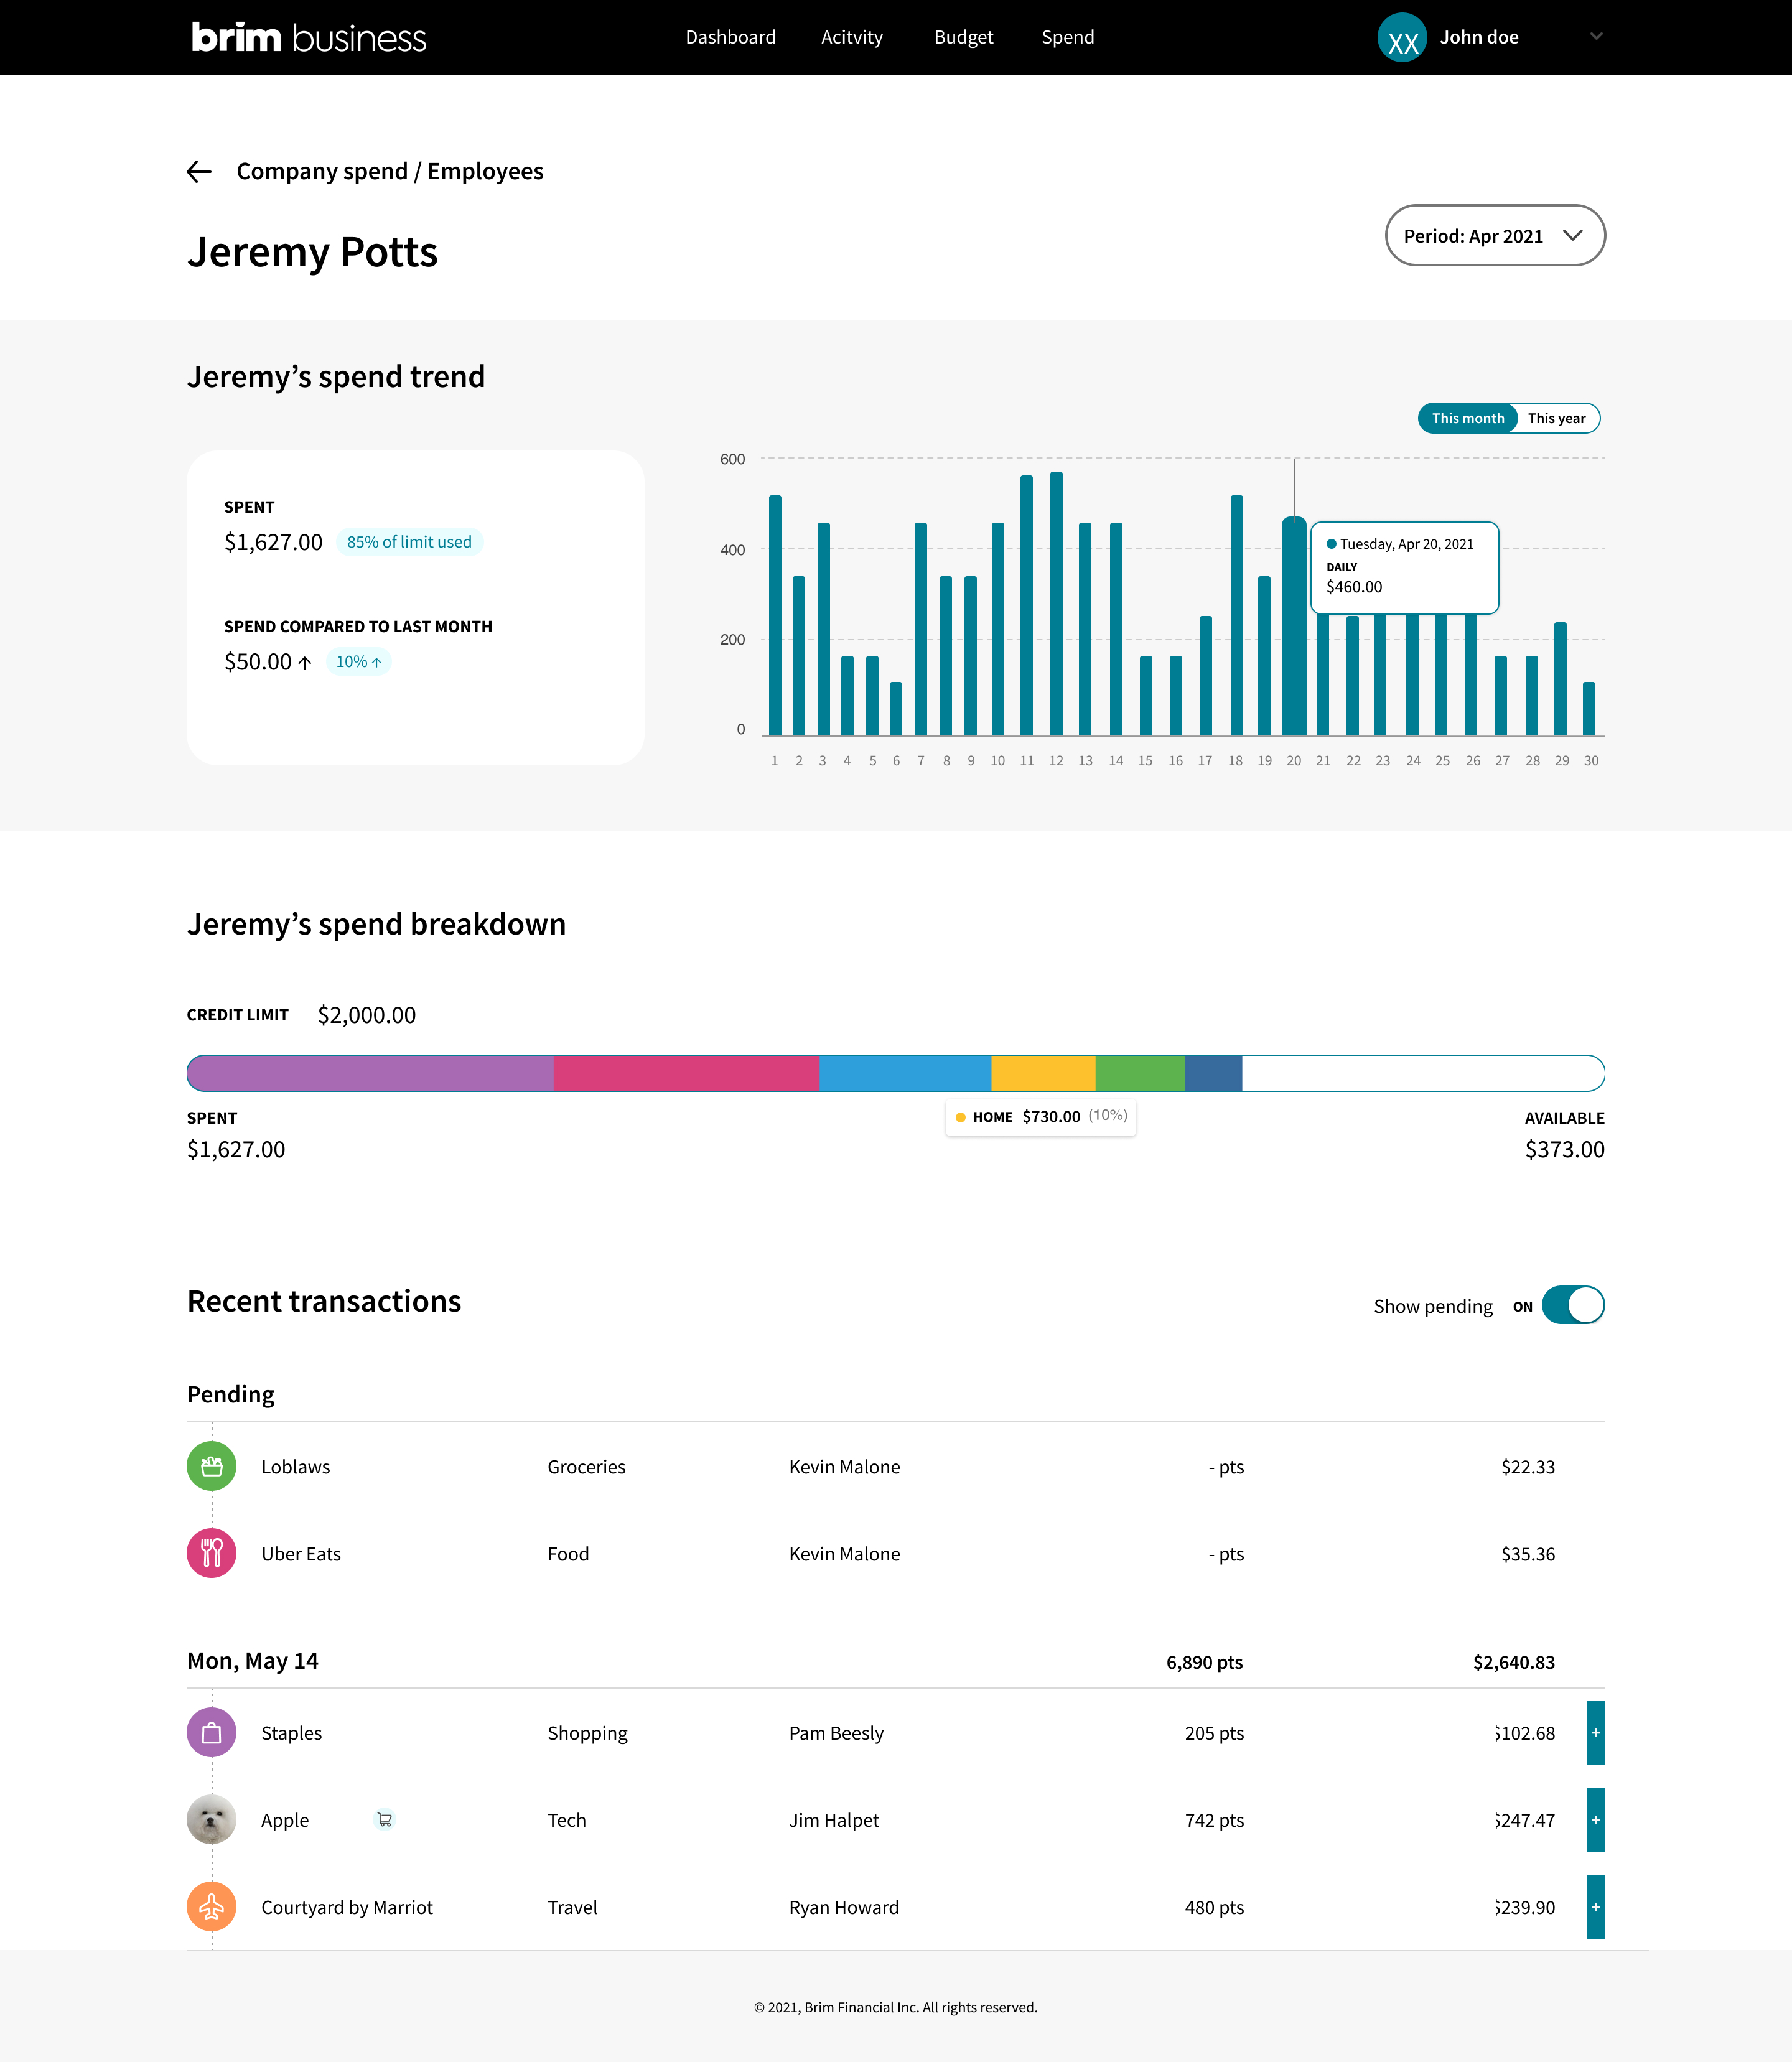This screenshot has height=2062, width=1792.
Task: Turn off the Show pending toggle
Action: [1572, 1305]
